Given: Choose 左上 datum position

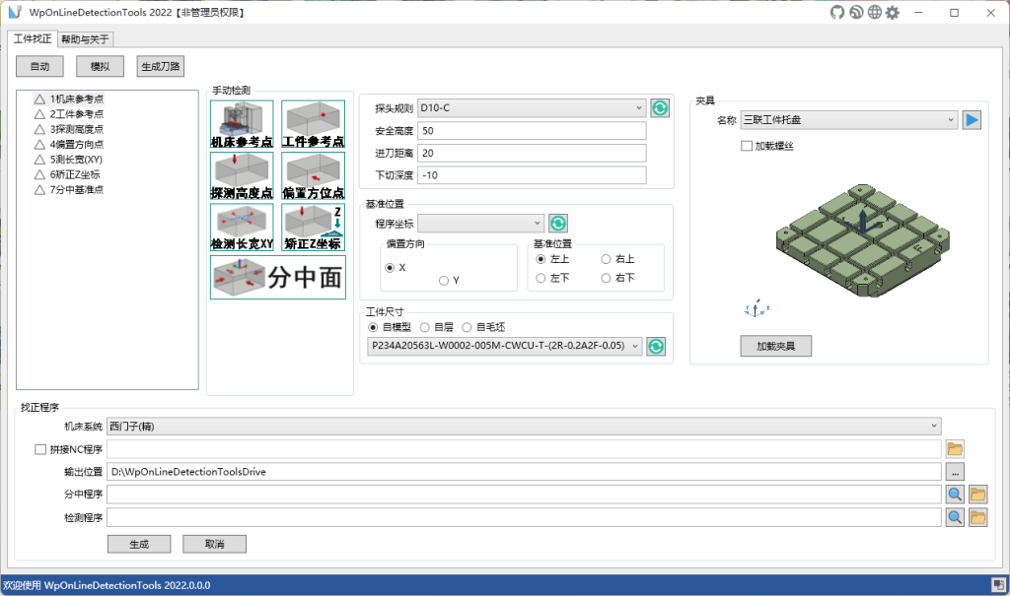Looking at the screenshot, I should click(541, 259).
